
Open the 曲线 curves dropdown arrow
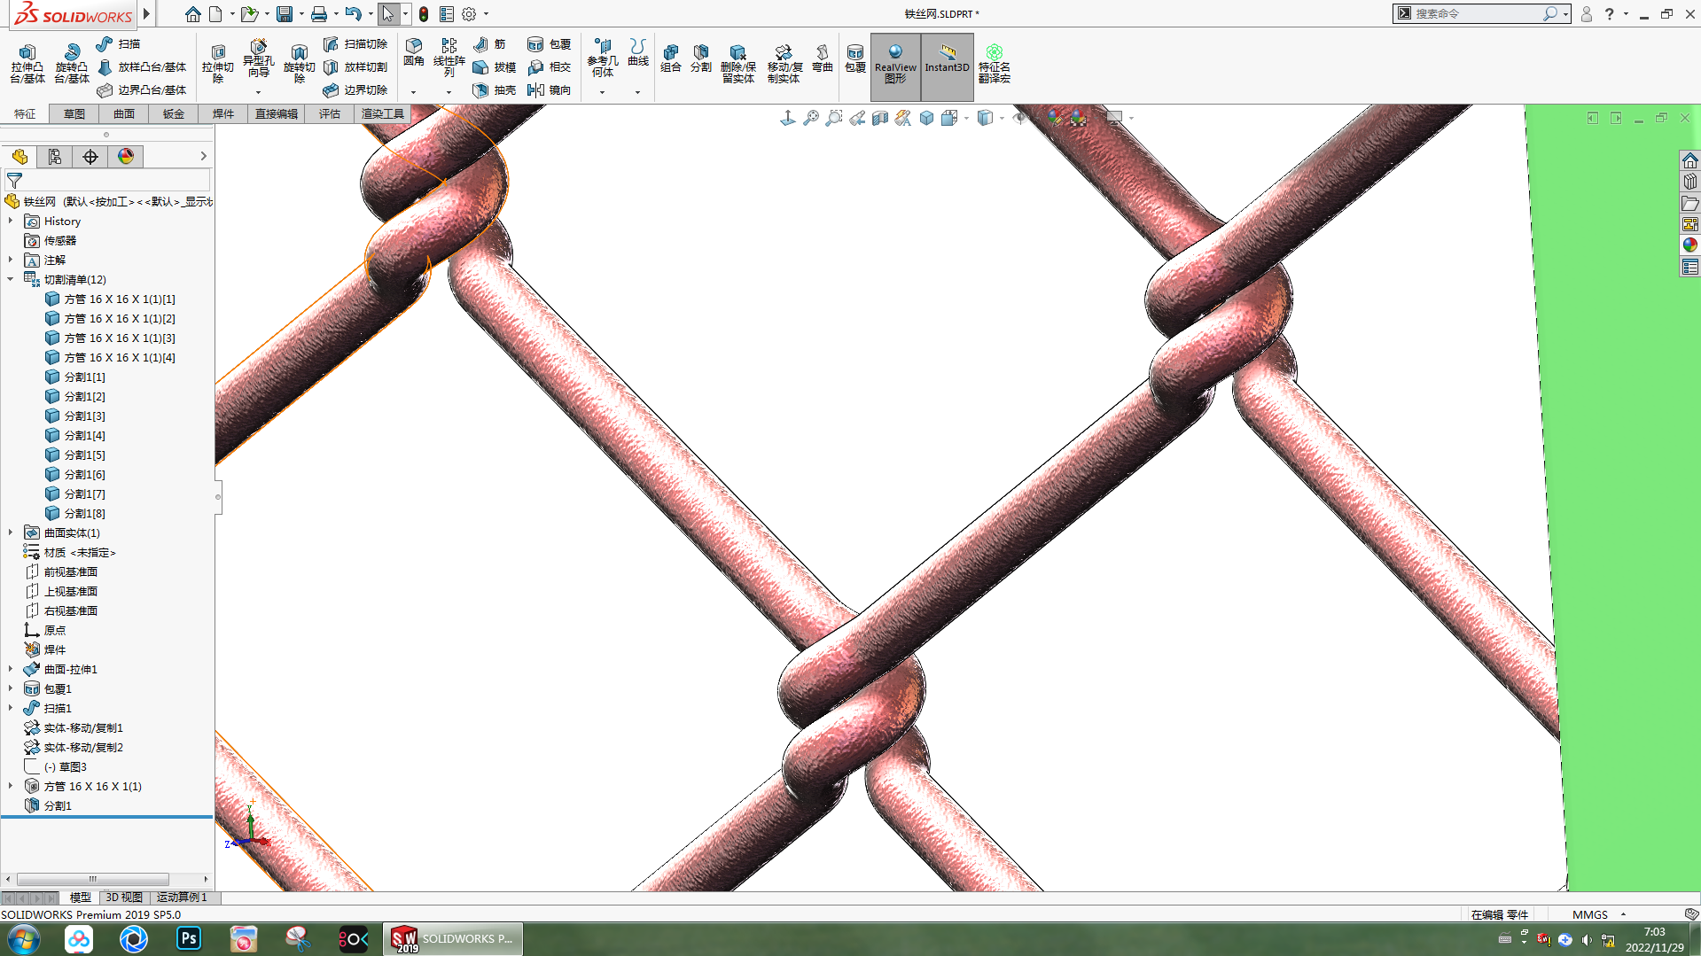coord(637,92)
